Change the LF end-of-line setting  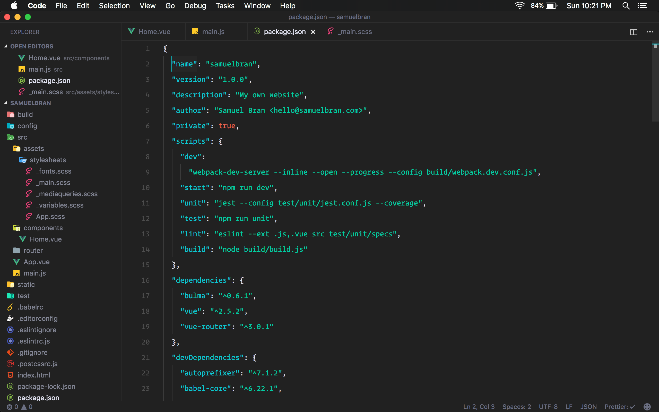[569, 407]
